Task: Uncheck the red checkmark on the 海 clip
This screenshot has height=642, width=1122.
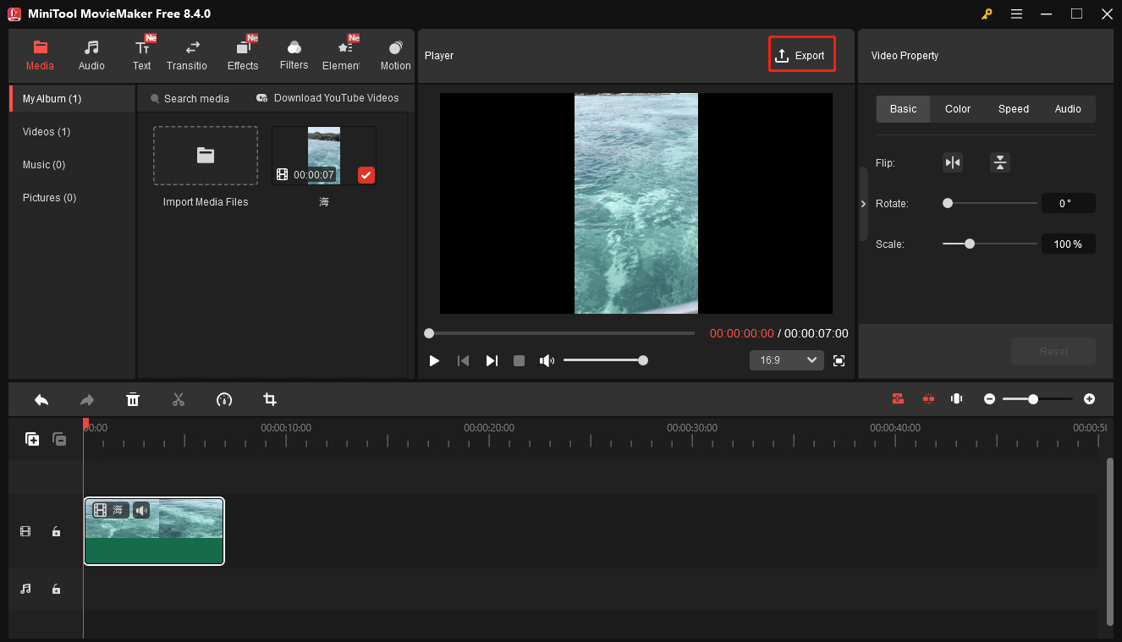Action: tap(366, 175)
